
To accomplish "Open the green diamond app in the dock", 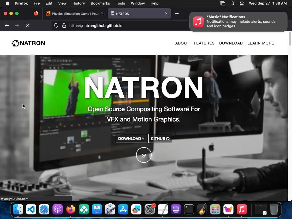I will click(x=84, y=209).
